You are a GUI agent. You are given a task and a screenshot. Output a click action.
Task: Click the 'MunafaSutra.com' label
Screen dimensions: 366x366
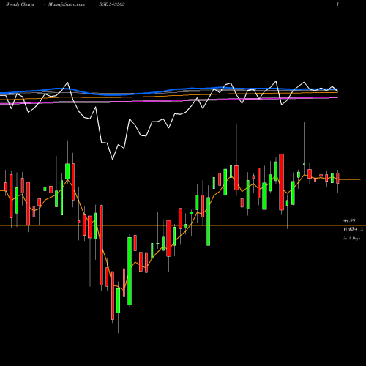point(67,4)
